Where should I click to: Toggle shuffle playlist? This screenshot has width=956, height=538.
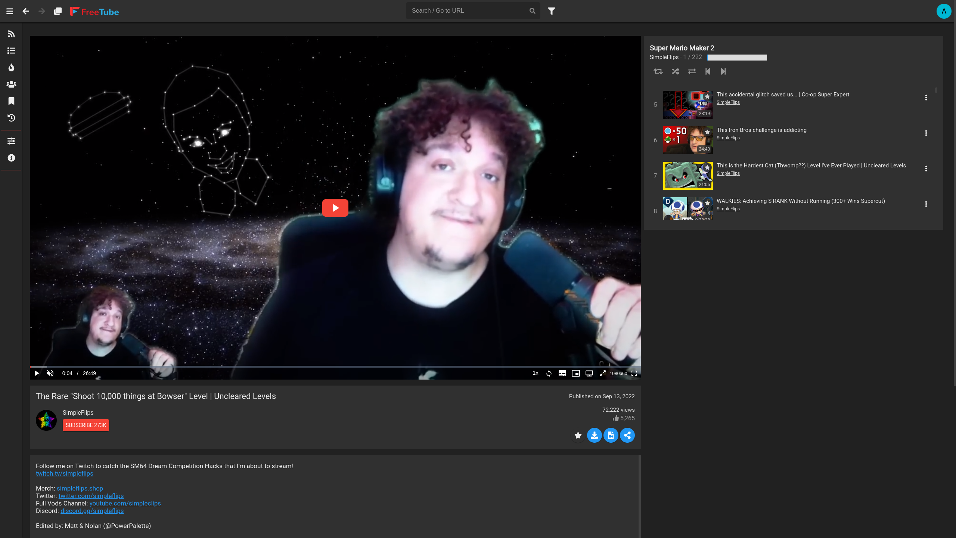pyautogui.click(x=675, y=71)
